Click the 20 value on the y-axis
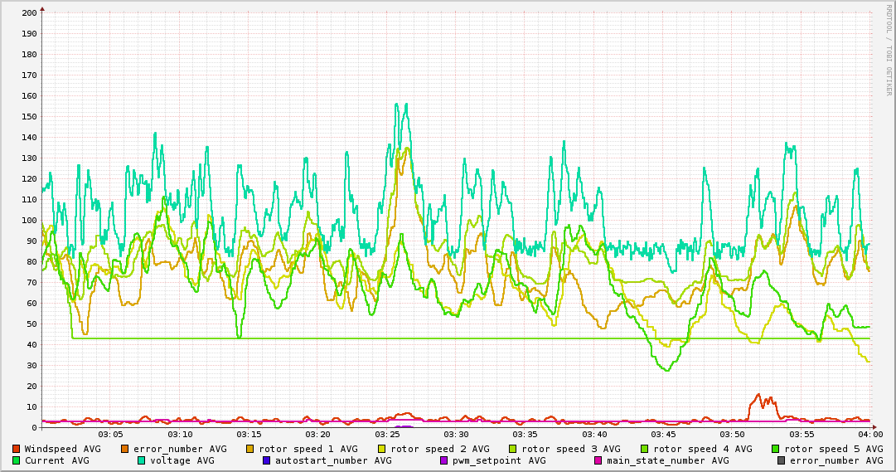 pyautogui.click(x=31, y=387)
